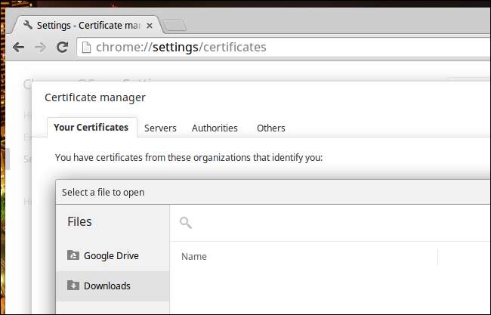Open the Authorities tab
The image size is (491, 315).
pos(215,128)
